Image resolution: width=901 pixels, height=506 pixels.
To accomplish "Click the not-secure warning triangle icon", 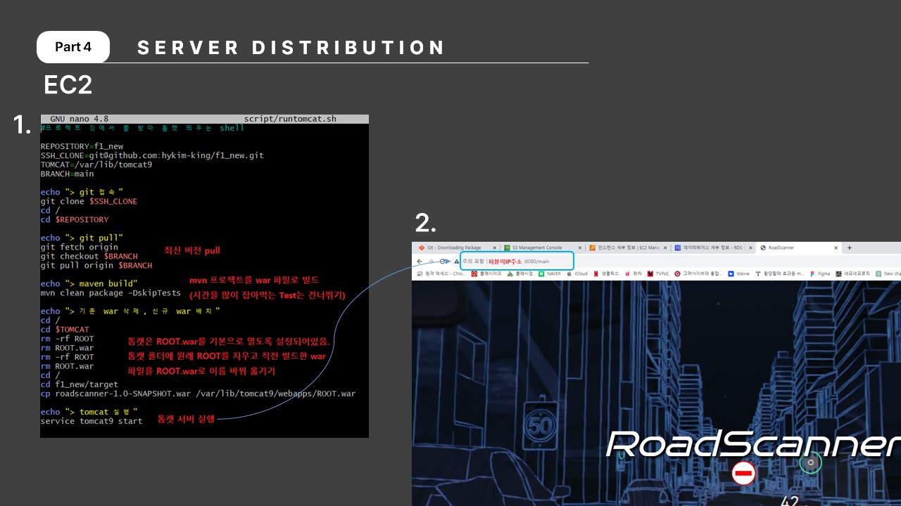I will [x=456, y=261].
